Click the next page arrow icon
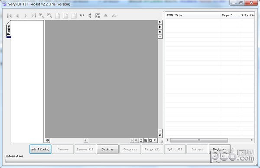The image size is (260, 168). click(x=26, y=16)
